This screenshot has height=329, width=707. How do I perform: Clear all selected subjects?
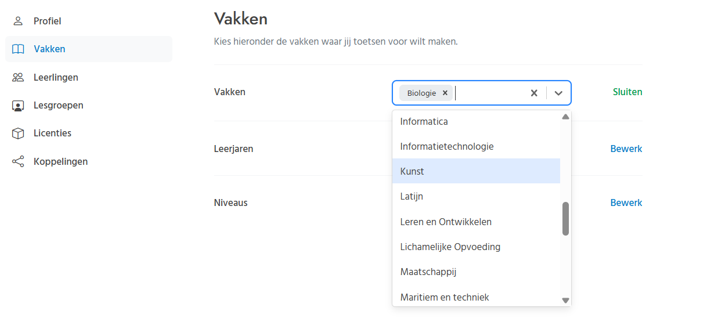pyautogui.click(x=534, y=93)
